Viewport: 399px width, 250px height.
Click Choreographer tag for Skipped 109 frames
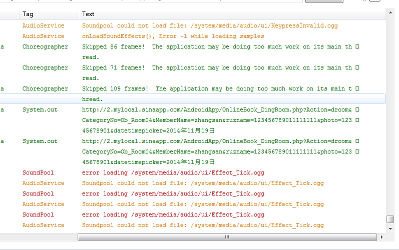pos(45,88)
